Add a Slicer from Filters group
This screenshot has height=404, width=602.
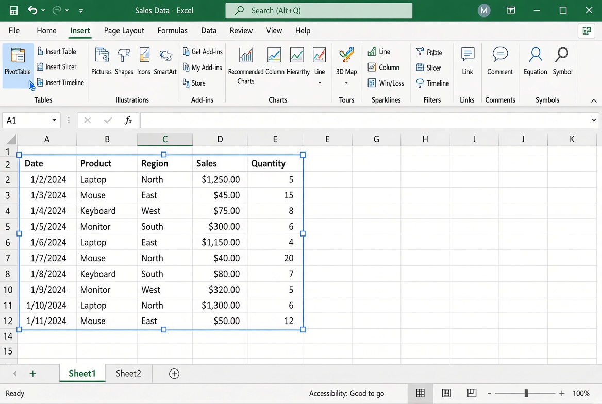[428, 68]
